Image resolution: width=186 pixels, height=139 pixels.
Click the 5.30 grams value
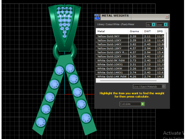pos(133,56)
